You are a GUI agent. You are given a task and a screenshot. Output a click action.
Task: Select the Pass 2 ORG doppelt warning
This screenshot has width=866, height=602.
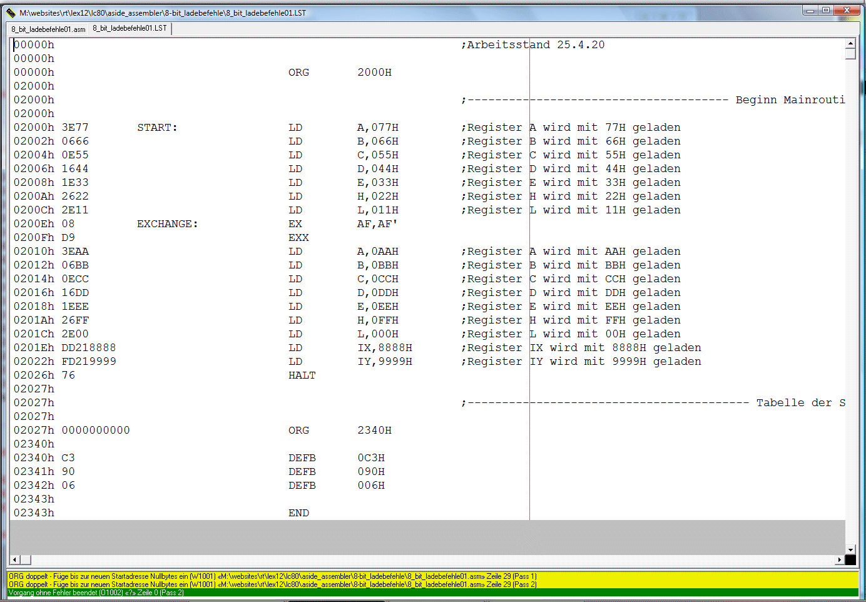click(x=272, y=584)
